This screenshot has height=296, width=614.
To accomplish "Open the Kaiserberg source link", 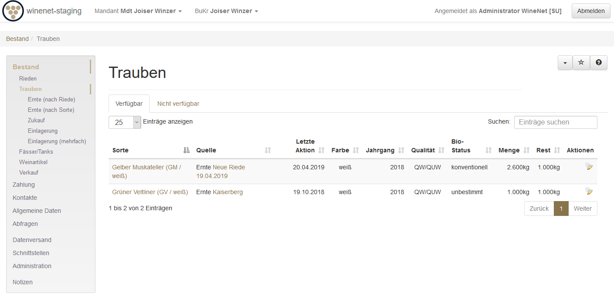I will pos(228,192).
